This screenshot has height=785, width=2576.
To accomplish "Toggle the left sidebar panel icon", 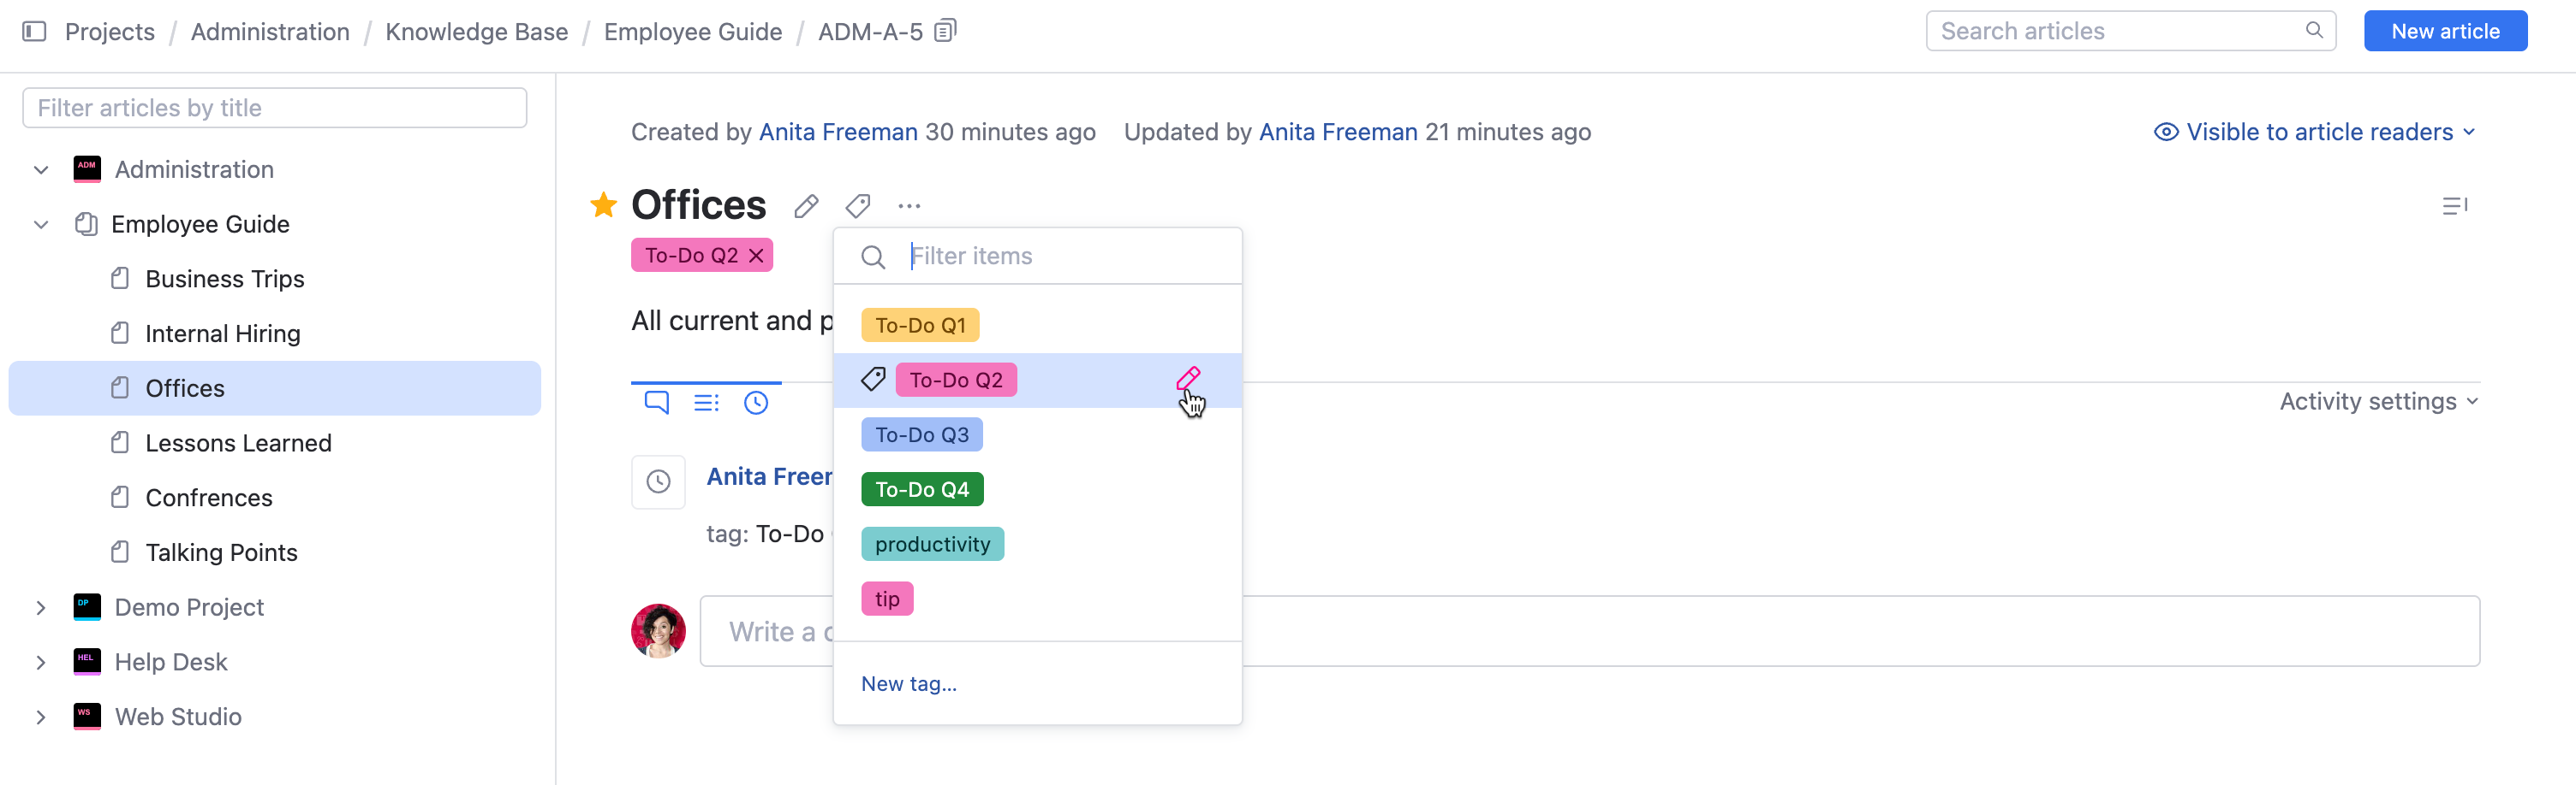I will [34, 31].
